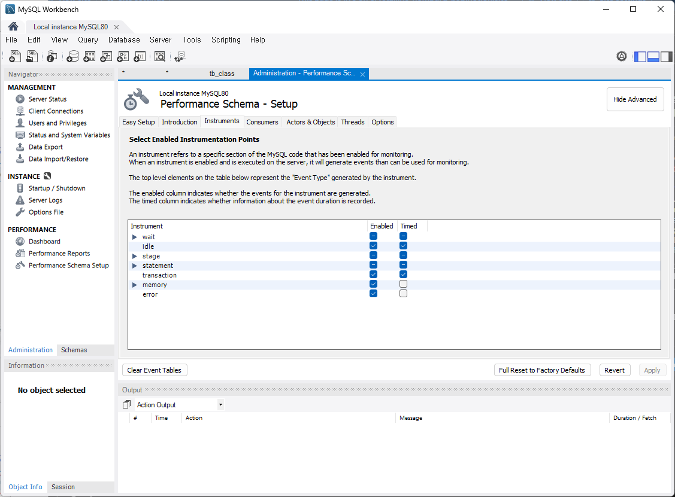Switch to the tb_class editor tab
Image resolution: width=675 pixels, height=497 pixels.
222,74
